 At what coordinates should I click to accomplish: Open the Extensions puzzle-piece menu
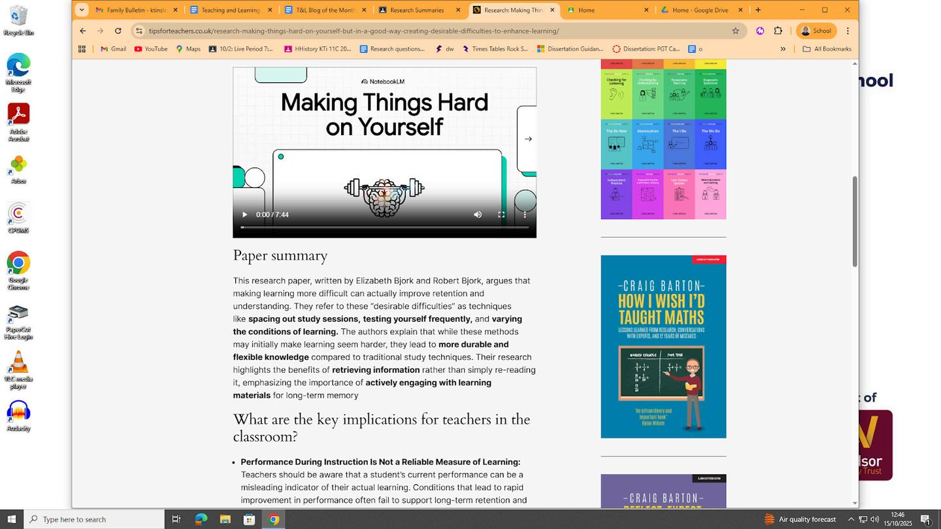point(778,31)
